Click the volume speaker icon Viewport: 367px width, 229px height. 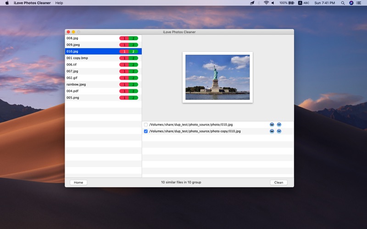[273, 3]
